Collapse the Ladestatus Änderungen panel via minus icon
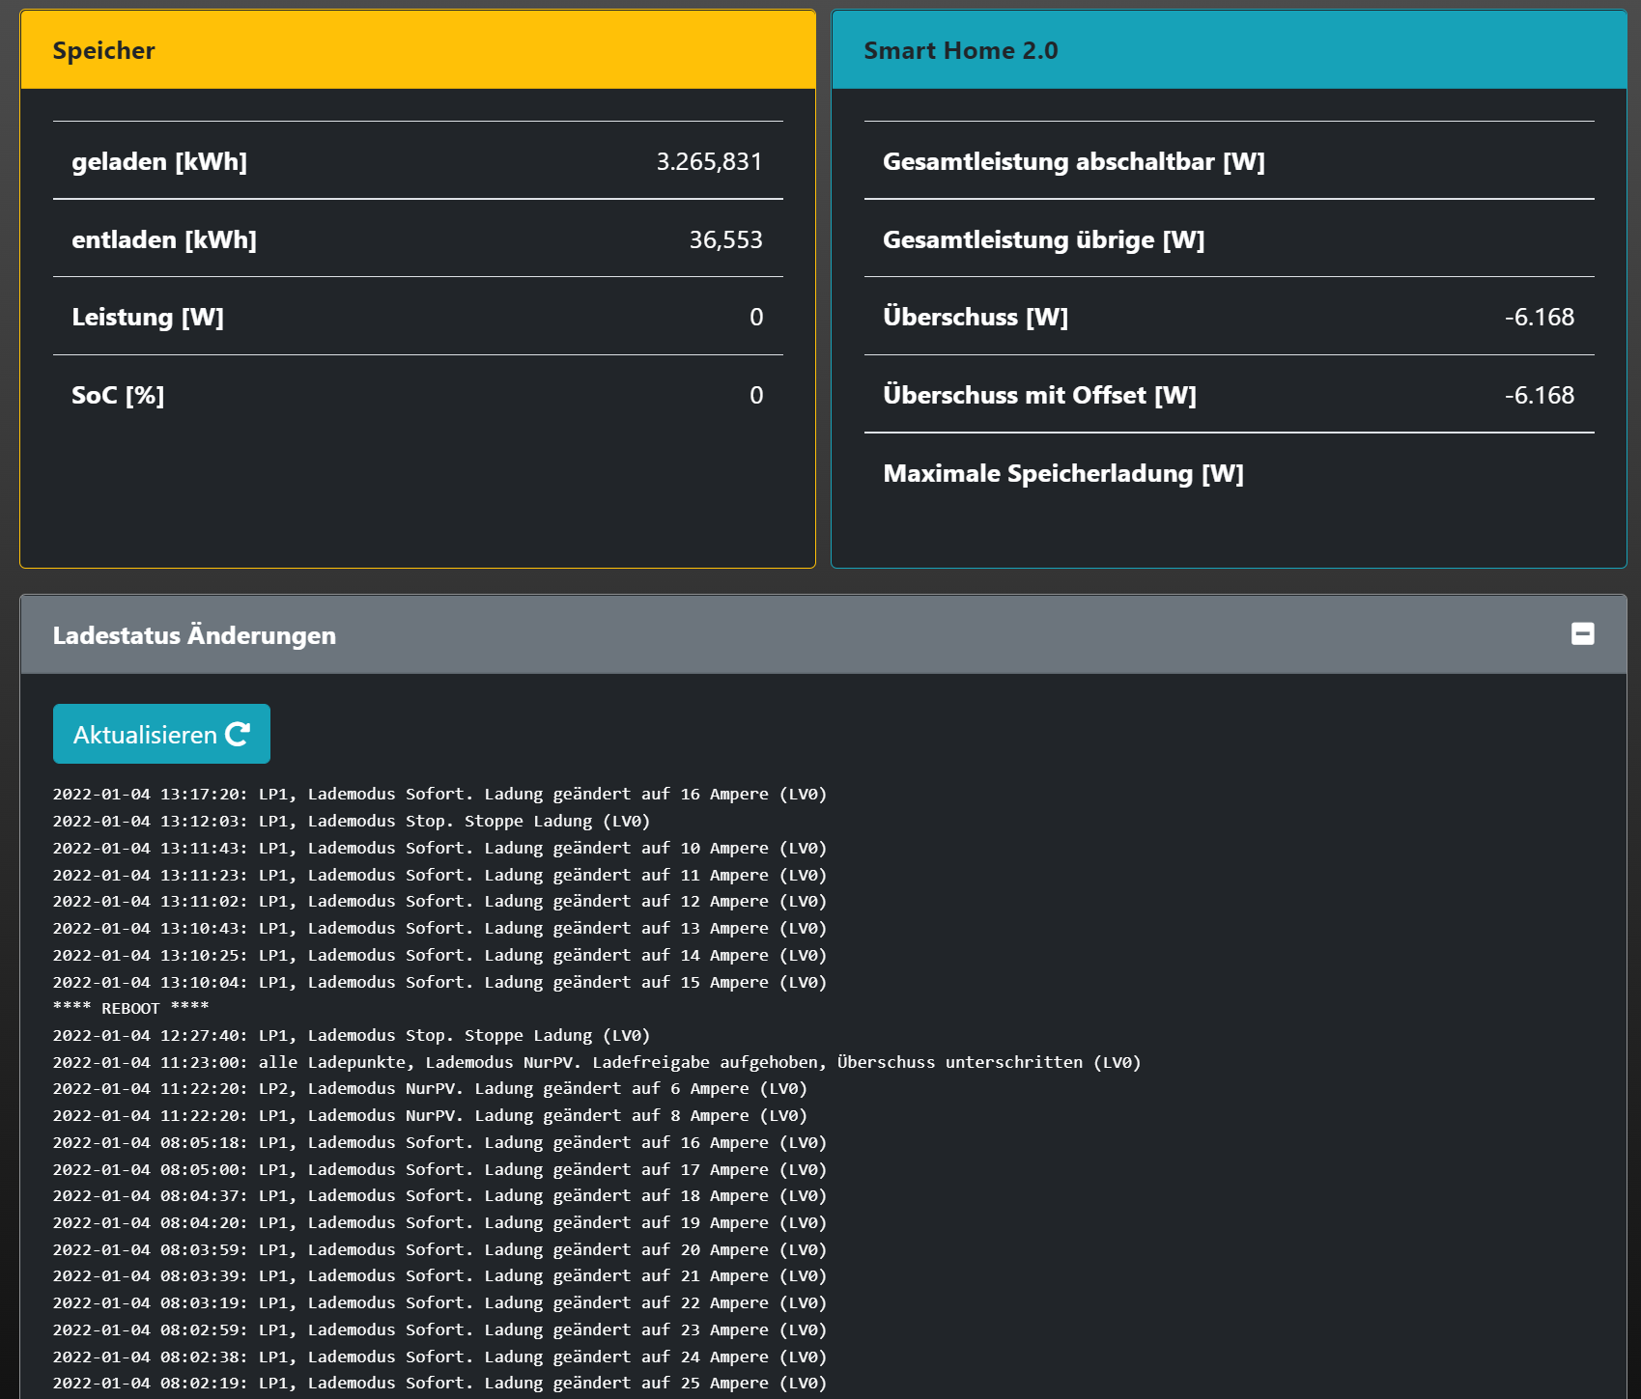1641x1399 pixels. tap(1582, 634)
